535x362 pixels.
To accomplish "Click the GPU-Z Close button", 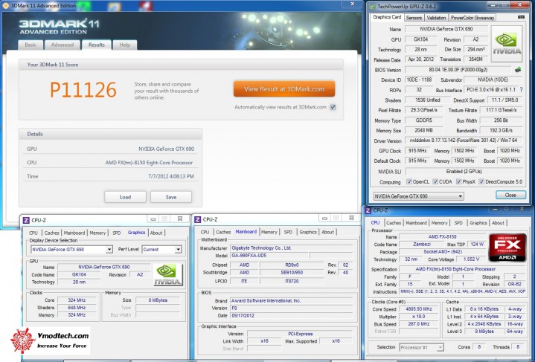I will pyautogui.click(x=510, y=195).
